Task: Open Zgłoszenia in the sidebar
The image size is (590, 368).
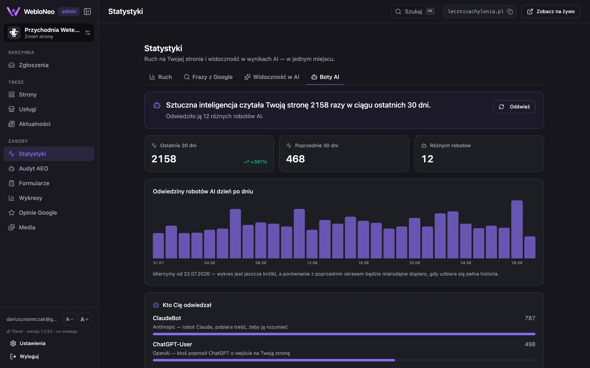Action: click(49, 65)
